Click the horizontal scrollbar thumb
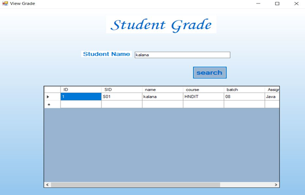 [x=135, y=185]
